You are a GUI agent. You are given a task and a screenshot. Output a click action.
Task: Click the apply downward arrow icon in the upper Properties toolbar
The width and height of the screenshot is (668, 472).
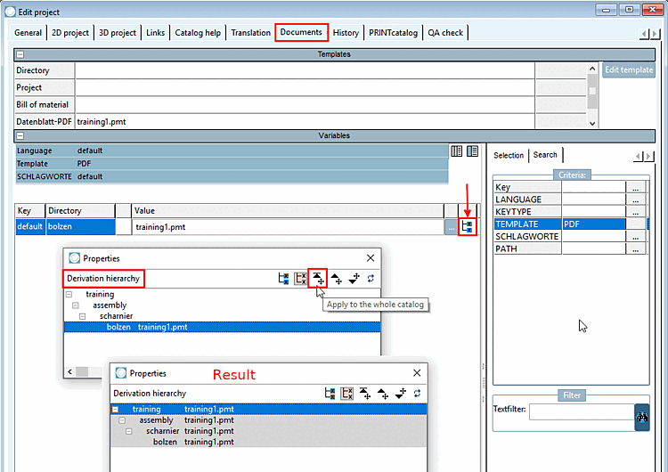coord(354,279)
